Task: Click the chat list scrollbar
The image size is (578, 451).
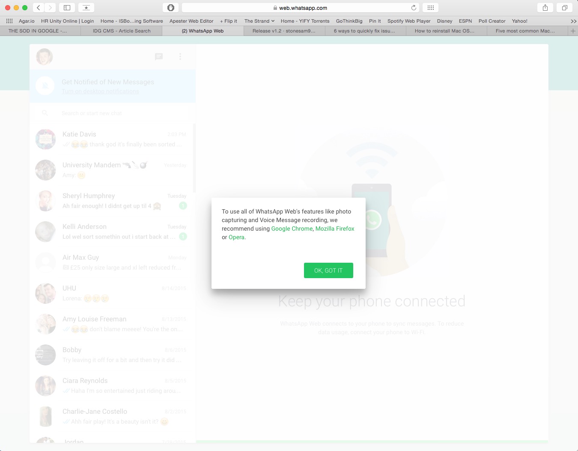Action: pos(194,158)
